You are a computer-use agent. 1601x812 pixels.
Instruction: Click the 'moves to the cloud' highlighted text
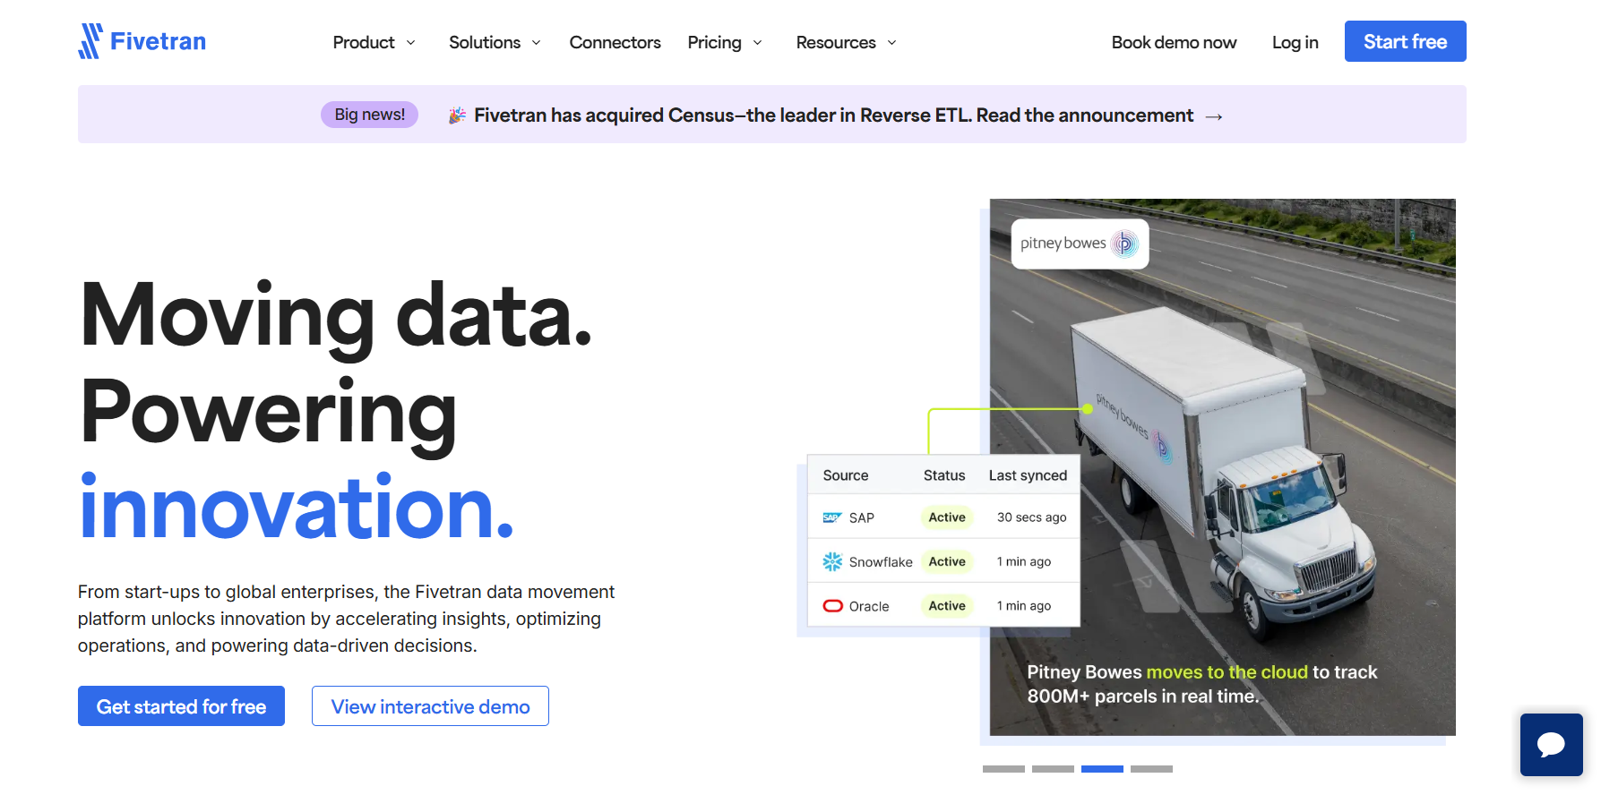pos(1227,672)
